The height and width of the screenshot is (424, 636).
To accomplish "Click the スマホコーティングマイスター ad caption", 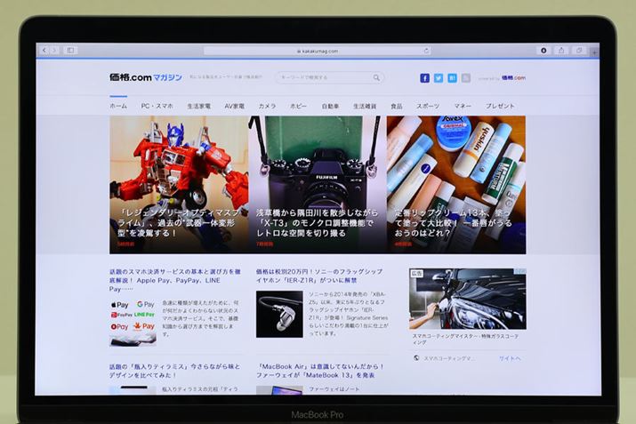I will click(x=465, y=339).
